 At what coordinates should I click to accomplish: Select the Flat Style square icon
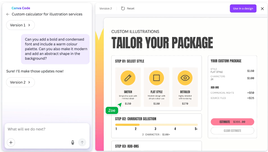tap(156, 78)
